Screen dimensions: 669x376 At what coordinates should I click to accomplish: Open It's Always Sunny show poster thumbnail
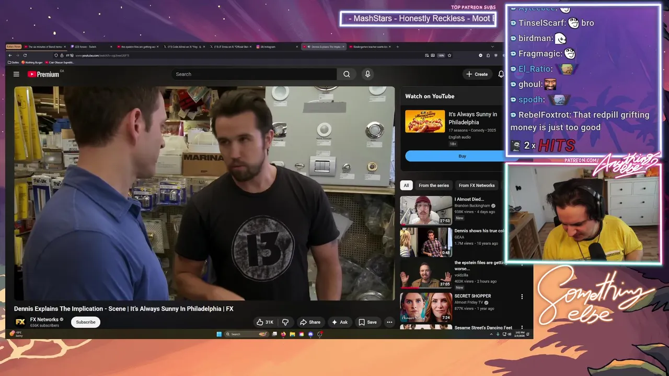(x=425, y=121)
